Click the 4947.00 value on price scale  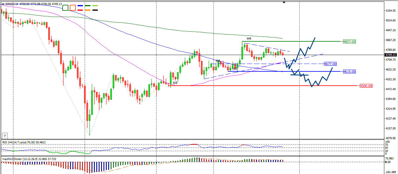(x=391, y=30)
